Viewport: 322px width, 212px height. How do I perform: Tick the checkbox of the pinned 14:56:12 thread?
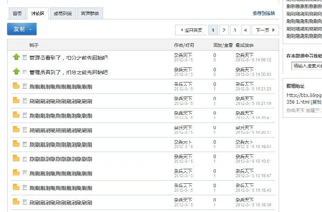25,57
